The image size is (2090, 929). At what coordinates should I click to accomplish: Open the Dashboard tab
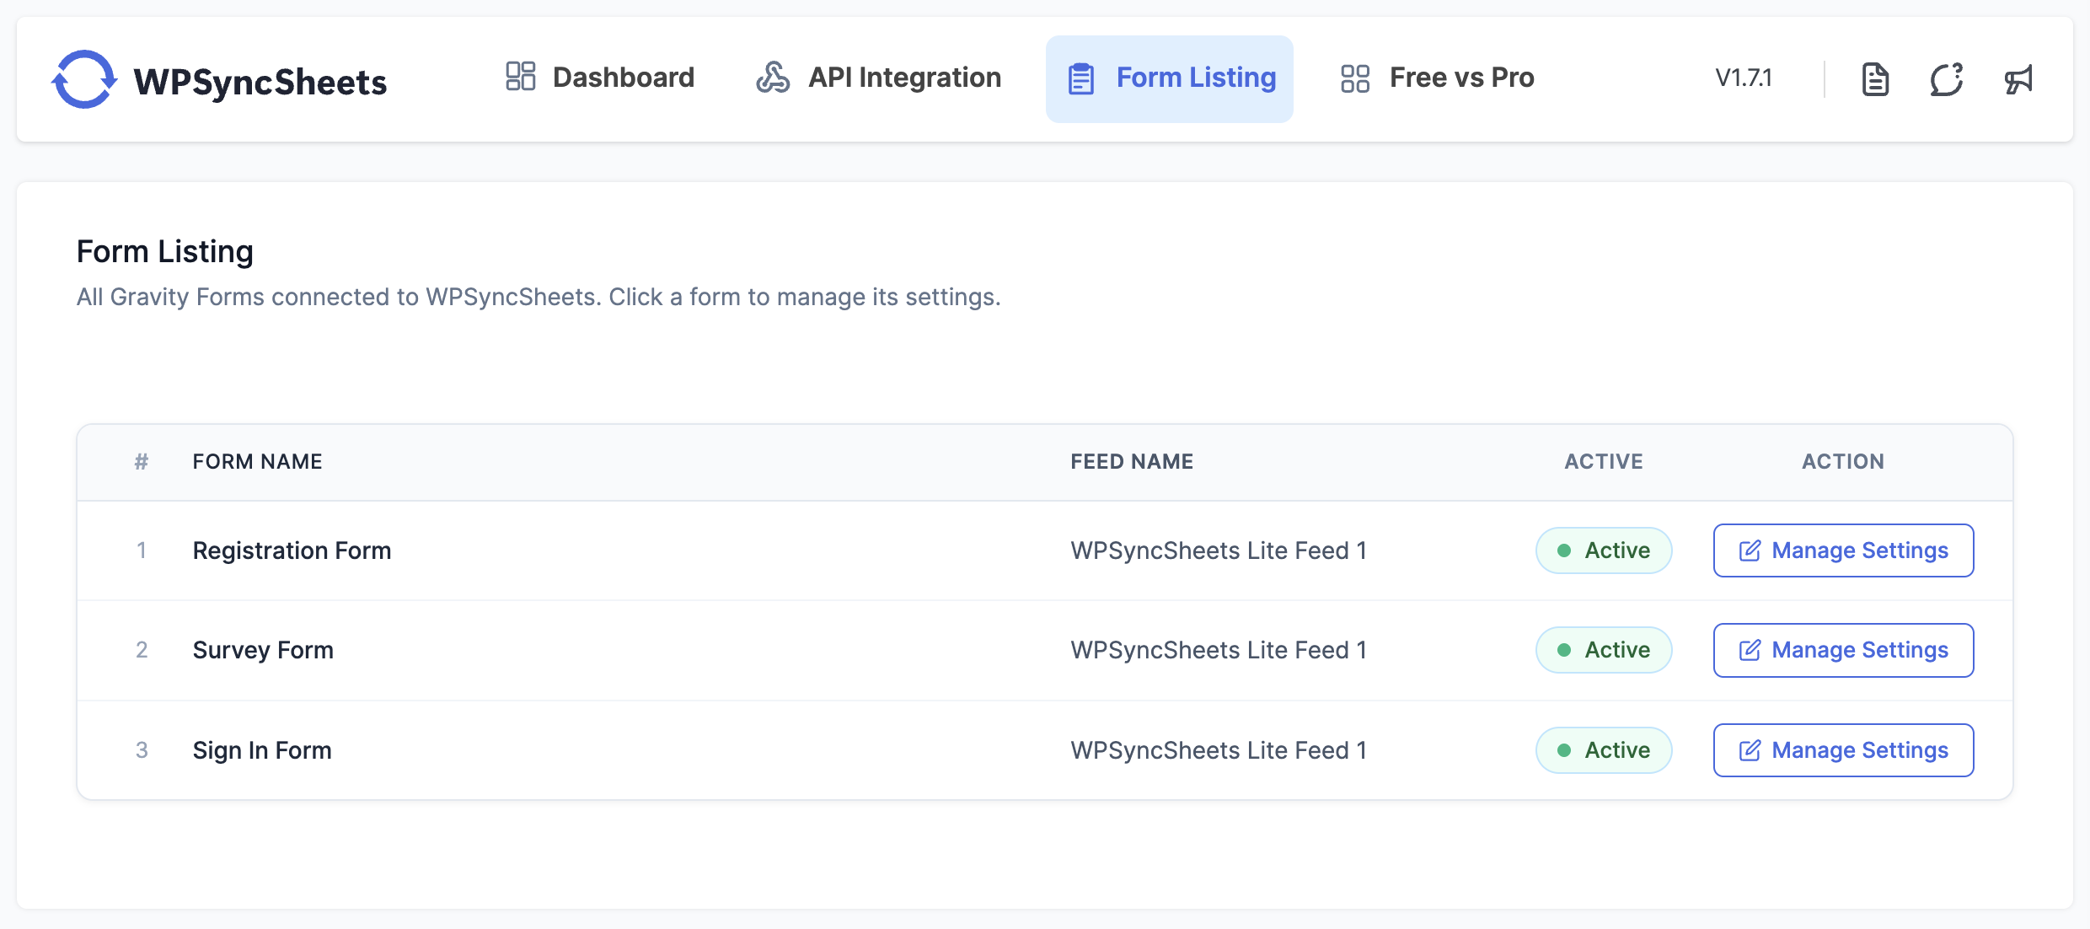pos(623,78)
